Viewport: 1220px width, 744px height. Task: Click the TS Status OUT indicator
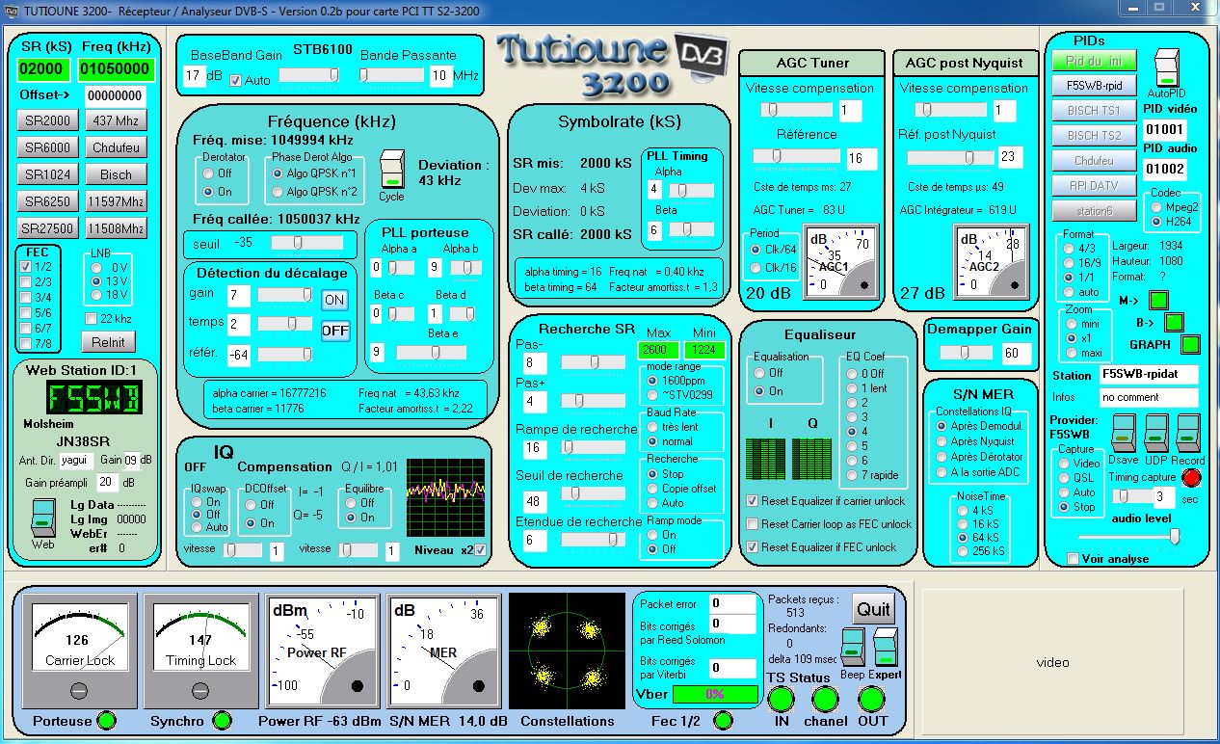coord(872,700)
